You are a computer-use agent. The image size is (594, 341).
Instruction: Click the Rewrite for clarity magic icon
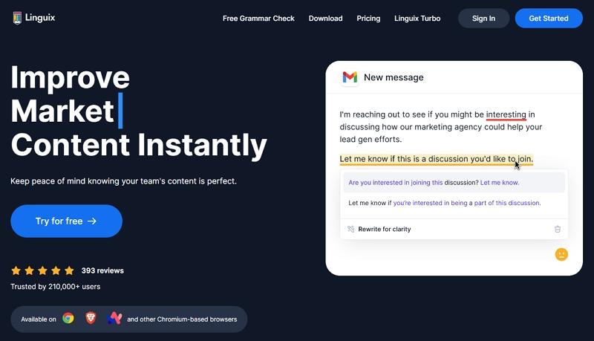(x=351, y=229)
